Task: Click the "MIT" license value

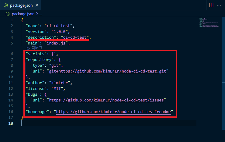Action: click(57, 89)
